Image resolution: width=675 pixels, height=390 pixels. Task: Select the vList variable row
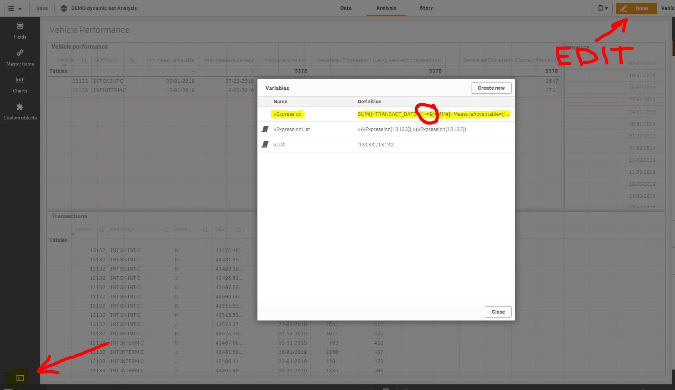[386, 145]
